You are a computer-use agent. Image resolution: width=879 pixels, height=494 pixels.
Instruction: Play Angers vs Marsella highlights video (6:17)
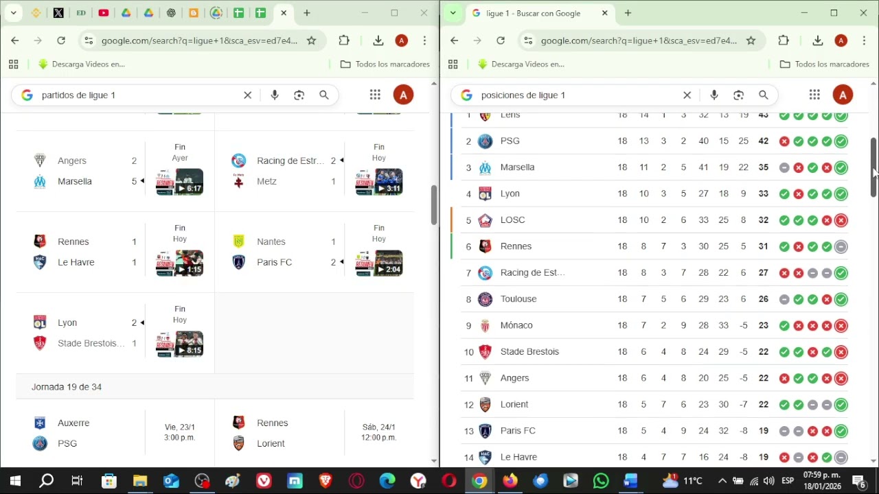click(180, 182)
